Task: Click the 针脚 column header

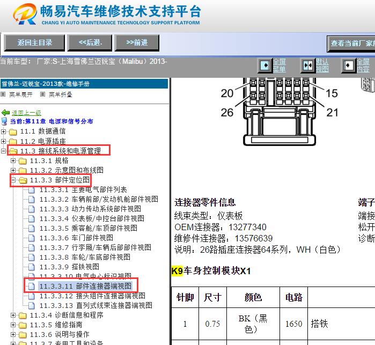Action: coord(185,297)
